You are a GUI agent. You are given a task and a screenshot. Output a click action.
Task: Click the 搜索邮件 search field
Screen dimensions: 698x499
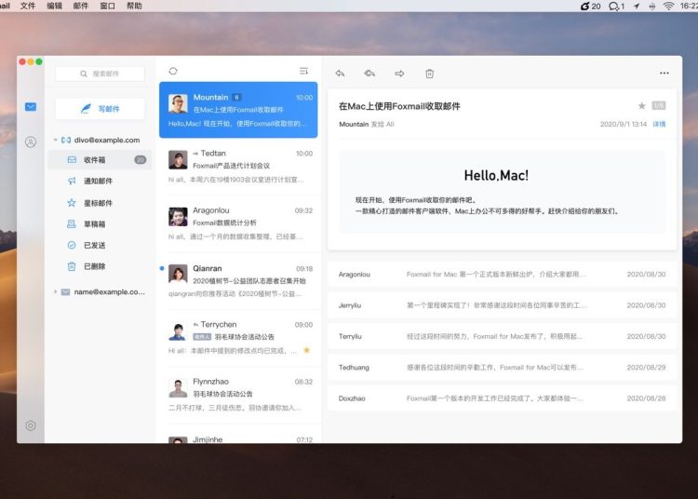click(101, 74)
